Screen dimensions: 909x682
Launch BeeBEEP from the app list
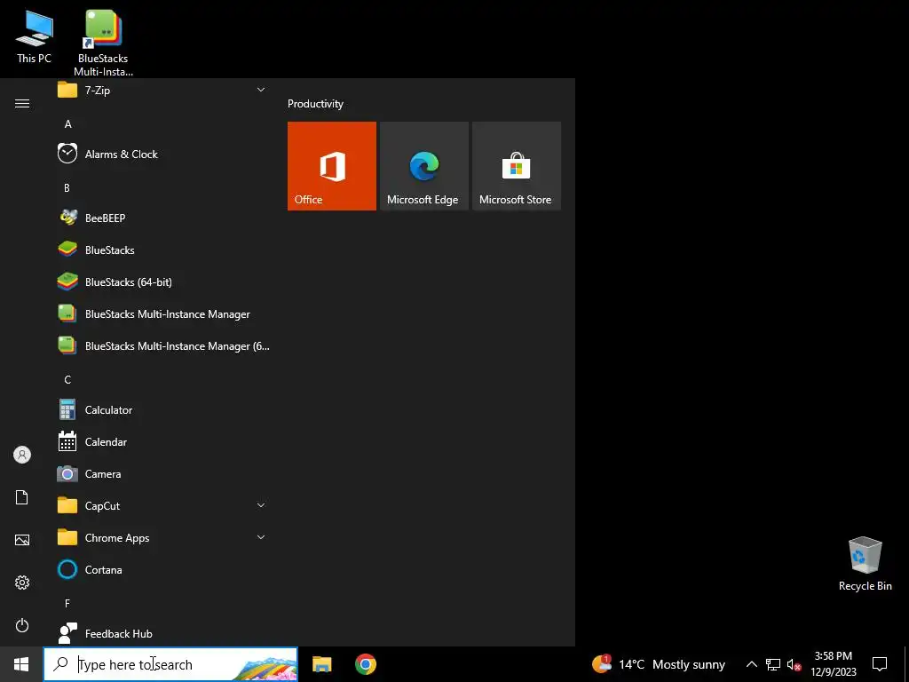(x=163, y=218)
